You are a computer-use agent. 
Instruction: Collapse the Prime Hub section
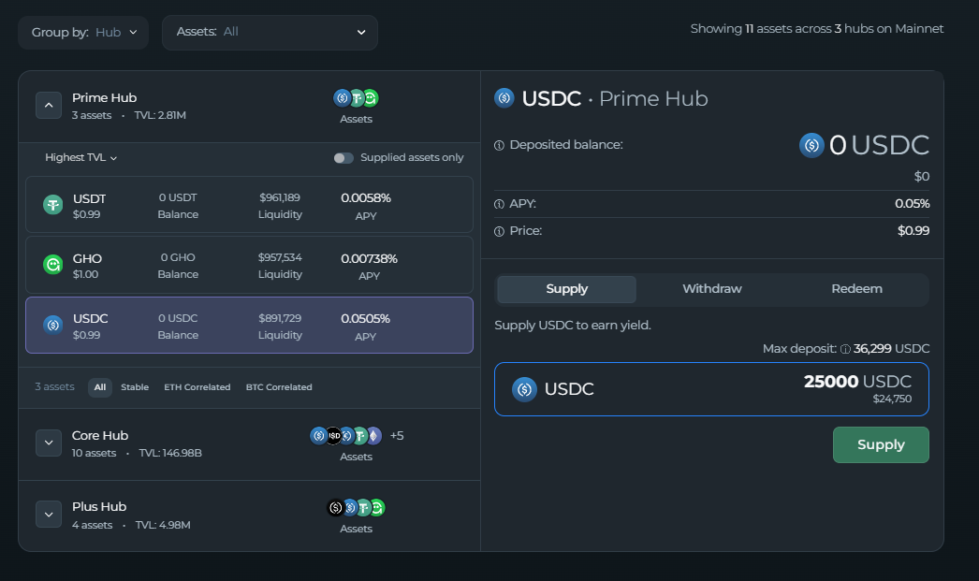49,105
